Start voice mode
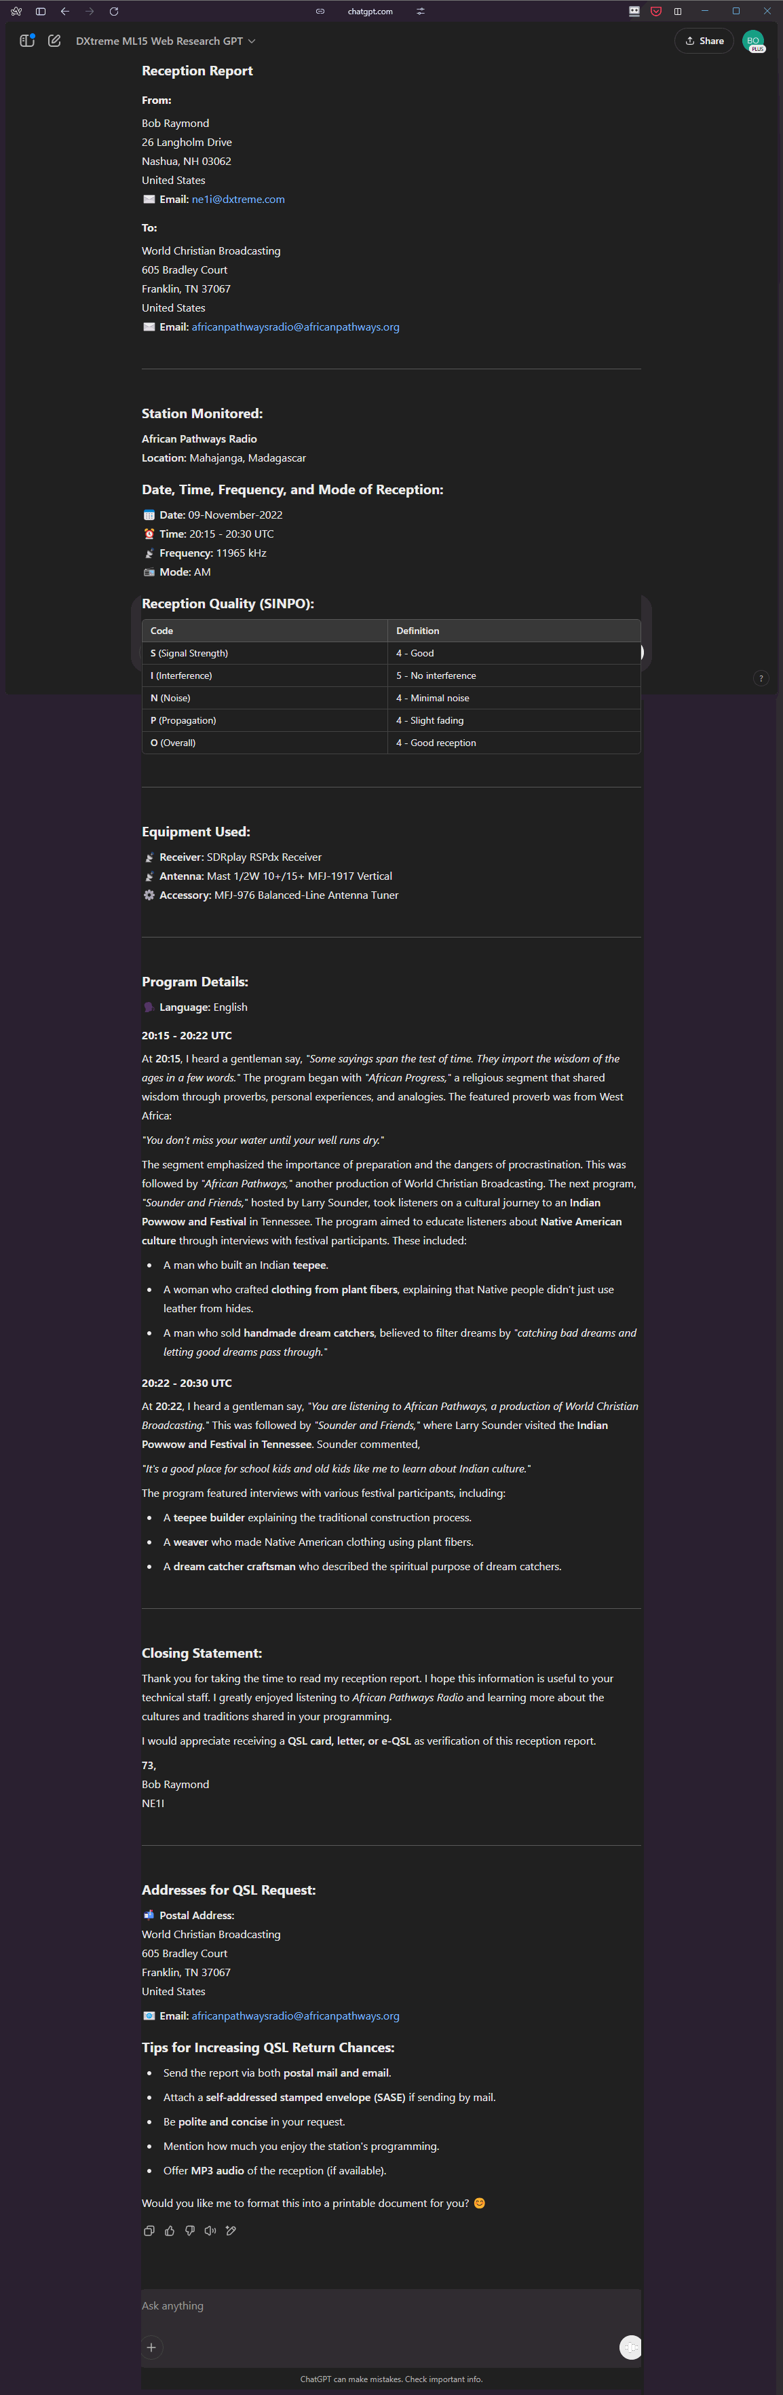This screenshot has height=2395, width=783. [630, 2347]
